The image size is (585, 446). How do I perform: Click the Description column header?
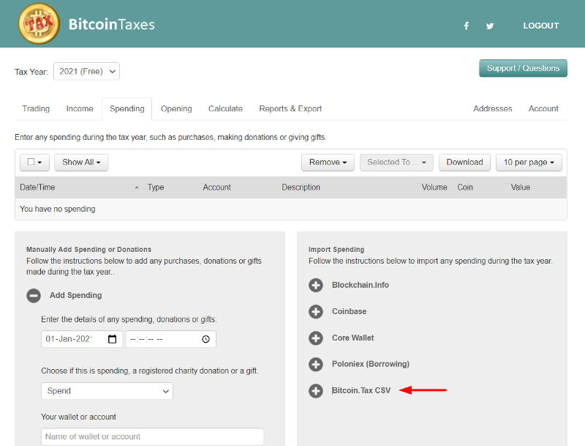(x=301, y=187)
